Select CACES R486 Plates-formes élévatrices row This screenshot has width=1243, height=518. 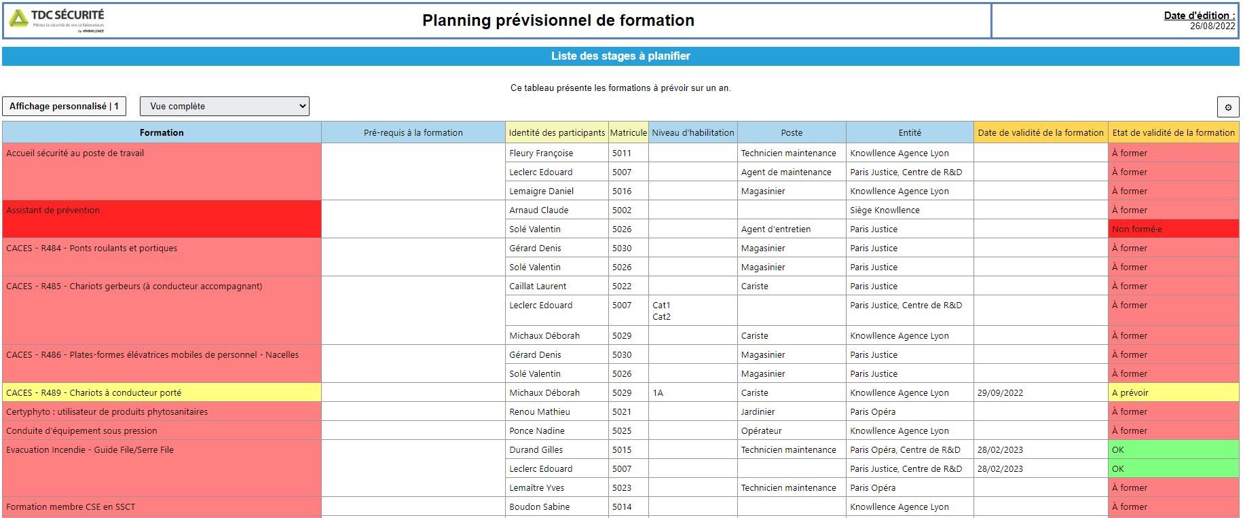coord(162,364)
